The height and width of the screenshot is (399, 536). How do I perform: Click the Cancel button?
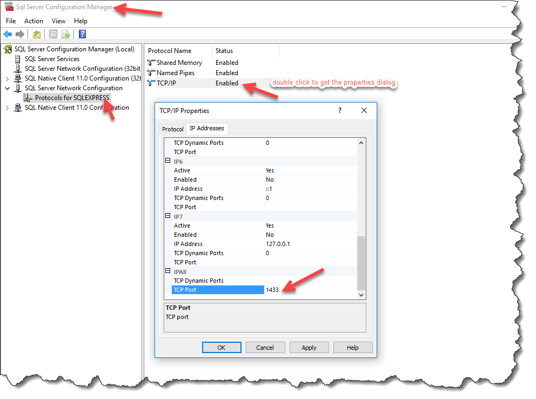265,348
